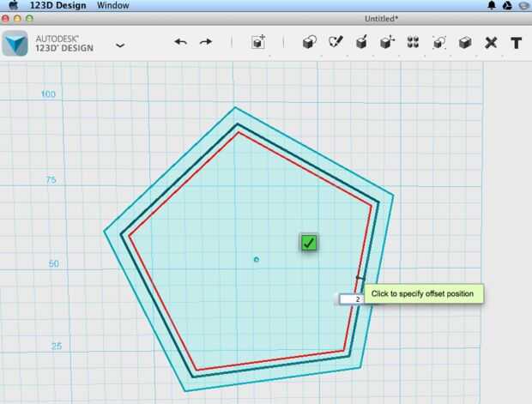This screenshot has width=532, height=404.
Task: Open the Window menu
Action: point(112,5)
